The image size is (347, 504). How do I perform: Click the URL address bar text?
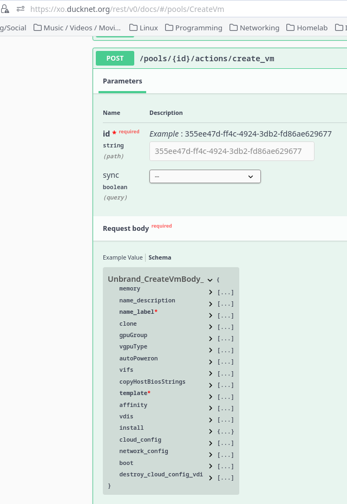point(127,9)
